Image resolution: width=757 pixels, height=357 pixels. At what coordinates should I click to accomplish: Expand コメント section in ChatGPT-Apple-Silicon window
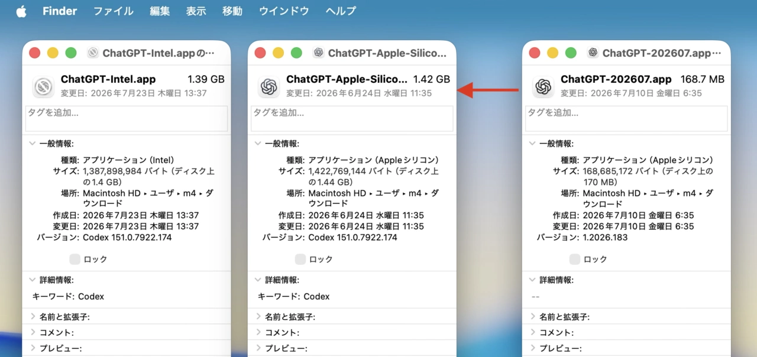(258, 333)
